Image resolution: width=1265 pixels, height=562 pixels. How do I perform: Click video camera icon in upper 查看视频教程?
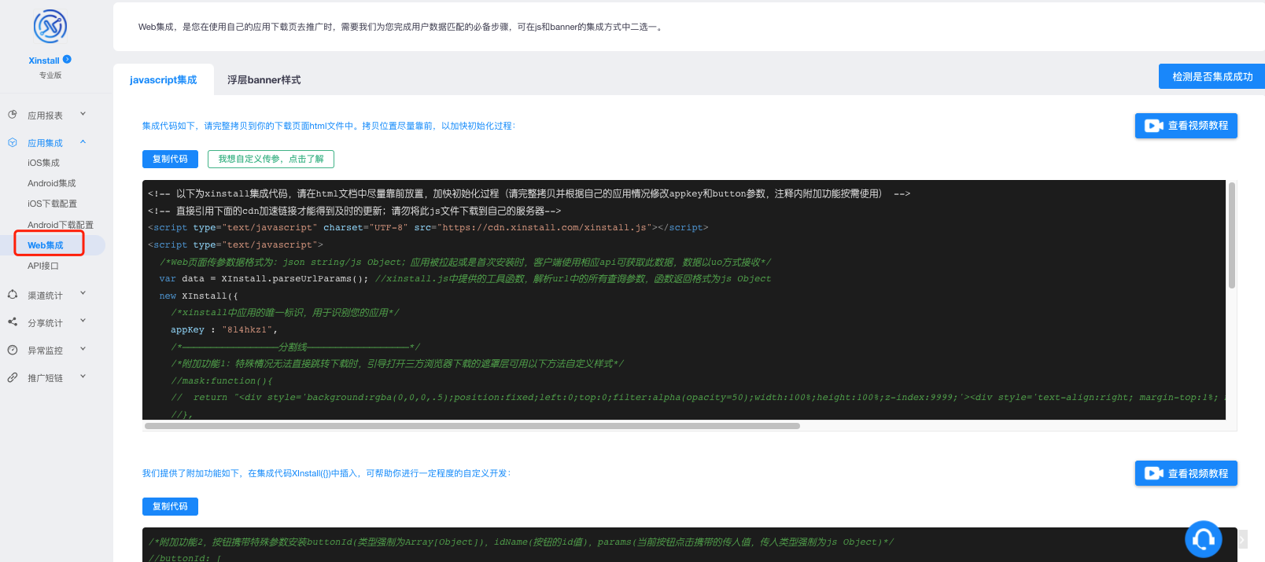click(1153, 126)
